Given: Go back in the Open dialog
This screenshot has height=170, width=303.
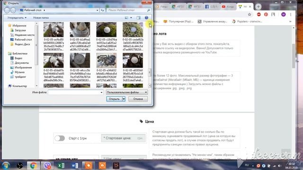Looking at the screenshot, I should tap(7, 10).
